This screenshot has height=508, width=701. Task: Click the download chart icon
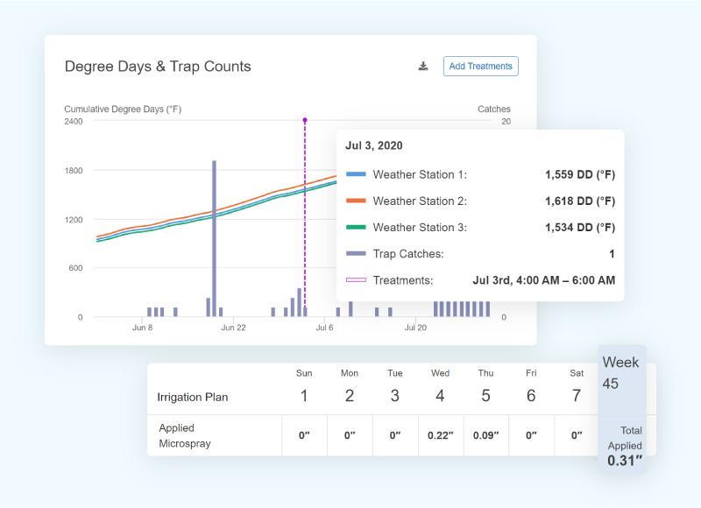[423, 66]
